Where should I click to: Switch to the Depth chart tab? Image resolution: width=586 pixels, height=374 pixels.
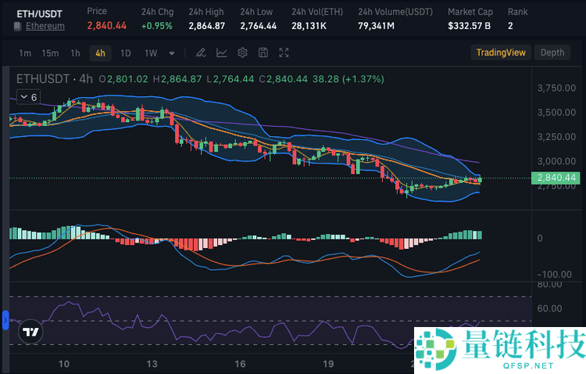(x=552, y=52)
